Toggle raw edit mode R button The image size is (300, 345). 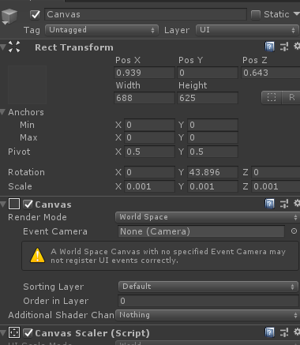tap(291, 98)
